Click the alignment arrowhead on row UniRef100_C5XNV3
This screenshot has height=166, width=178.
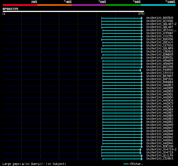click(x=142, y=159)
